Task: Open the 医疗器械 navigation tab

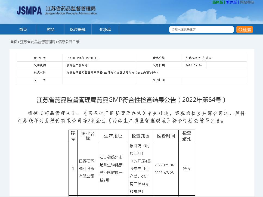Action: pyautogui.click(x=78, y=29)
